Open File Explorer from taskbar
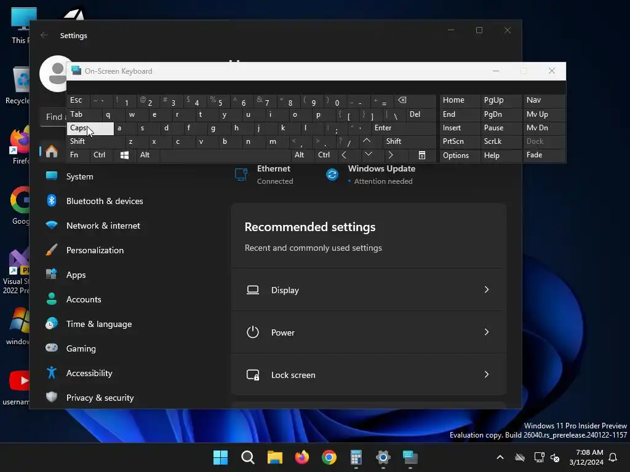Image resolution: width=630 pixels, height=472 pixels. tap(275, 457)
